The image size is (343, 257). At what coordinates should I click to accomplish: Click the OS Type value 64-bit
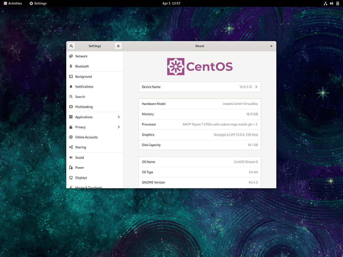pyautogui.click(x=253, y=172)
